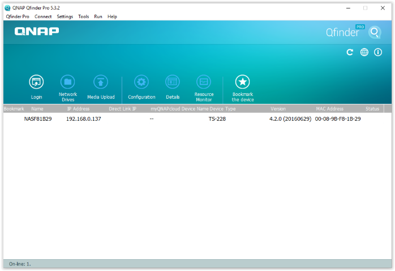
Task: Click the refresh icon
Action: coord(350,52)
